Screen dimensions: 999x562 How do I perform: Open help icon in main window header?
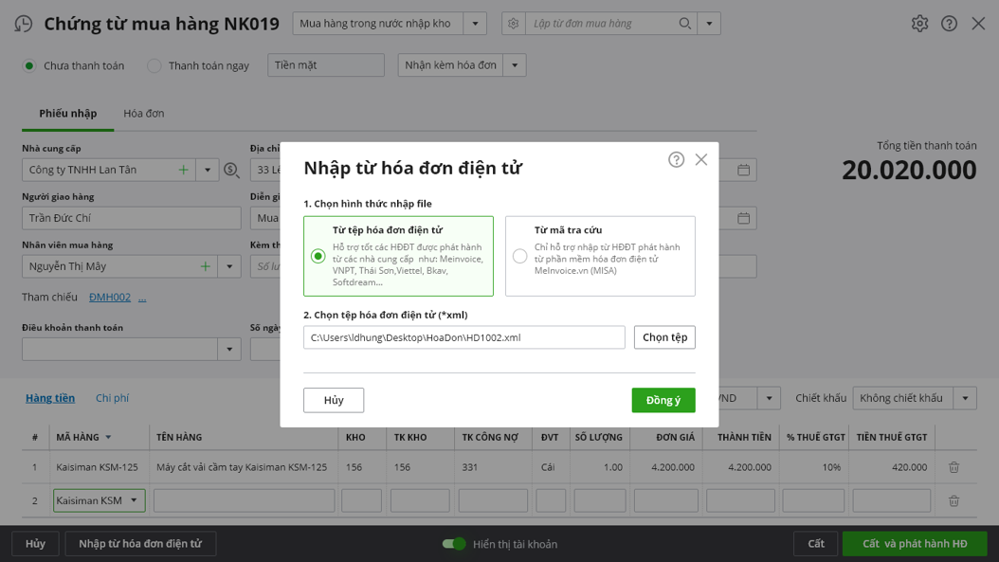coord(950,24)
